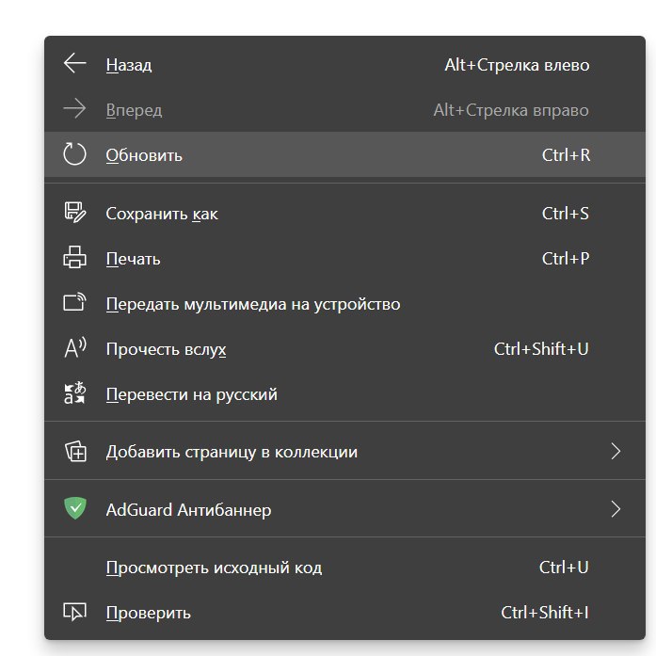
Task: Choose Прочесть вслух from the menu
Action: [344, 348]
